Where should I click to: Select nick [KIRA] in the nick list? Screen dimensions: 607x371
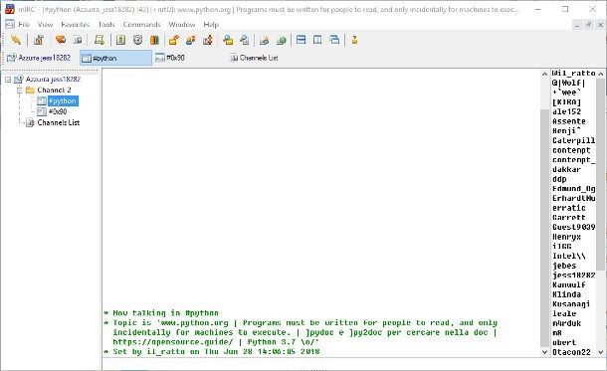[x=566, y=102]
